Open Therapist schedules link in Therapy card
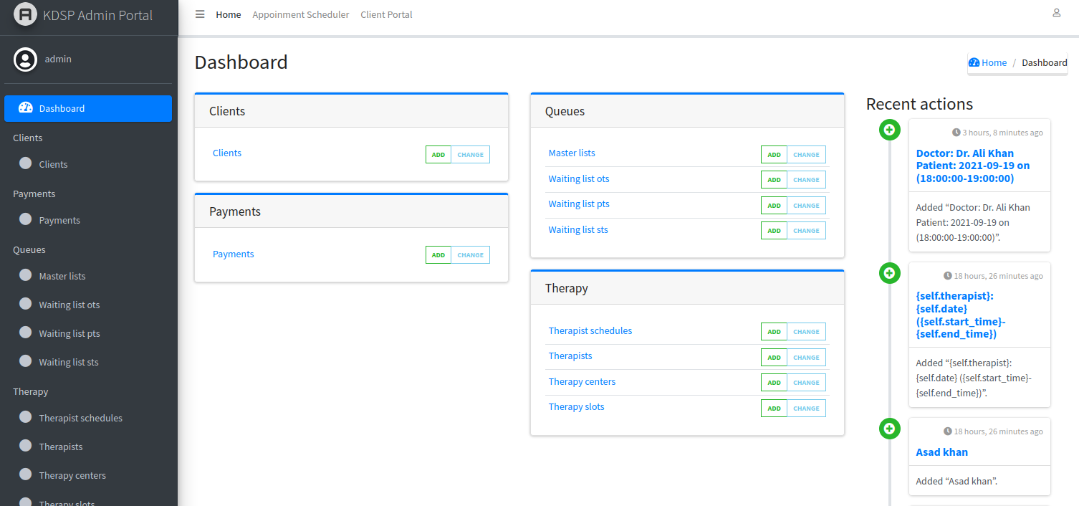Image resolution: width=1079 pixels, height=506 pixels. tap(590, 330)
